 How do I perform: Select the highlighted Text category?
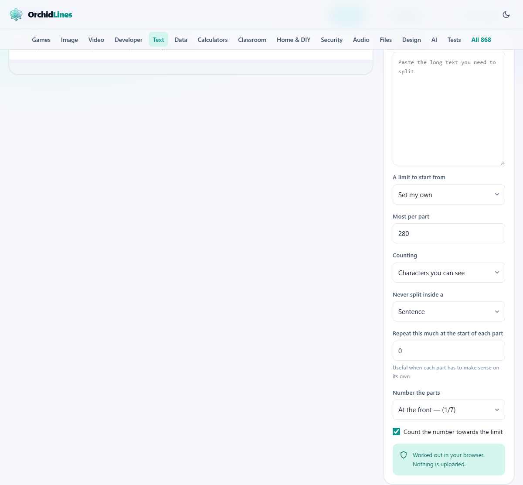point(158,40)
